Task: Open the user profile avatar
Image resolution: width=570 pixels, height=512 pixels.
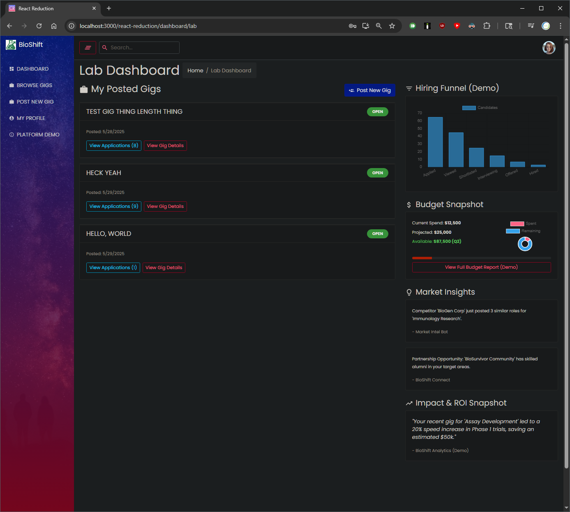Action: tap(549, 48)
